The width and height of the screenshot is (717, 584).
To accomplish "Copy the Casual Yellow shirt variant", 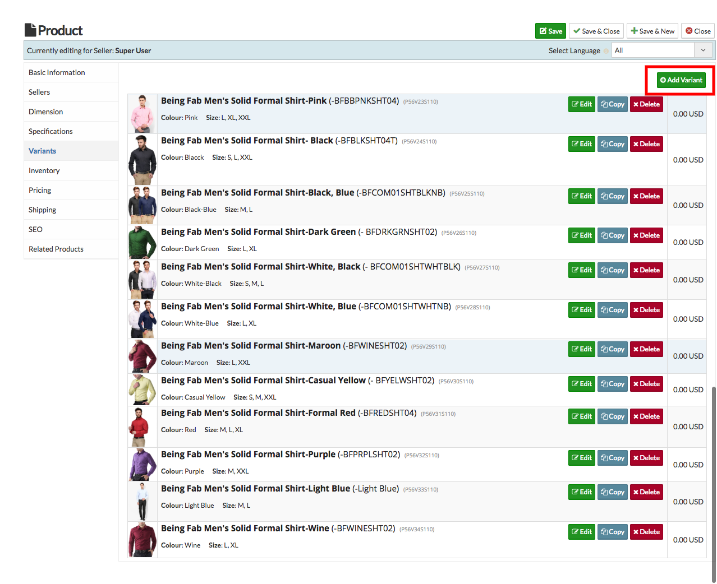I will click(613, 384).
